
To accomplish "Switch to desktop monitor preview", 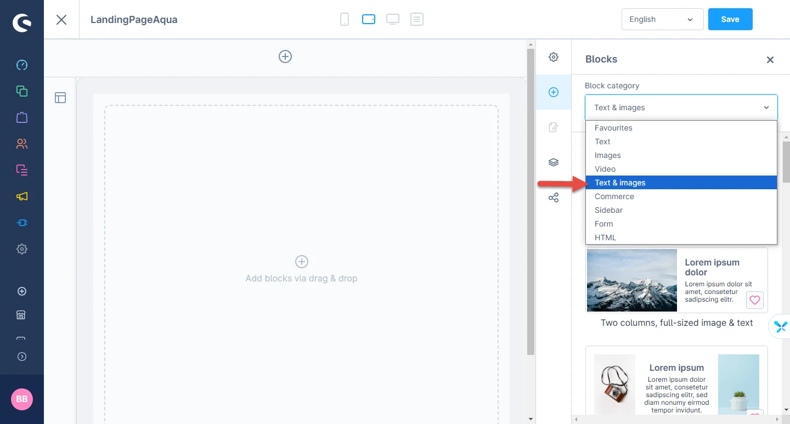I will pos(392,20).
